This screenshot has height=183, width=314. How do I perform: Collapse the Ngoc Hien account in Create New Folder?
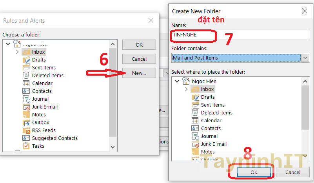click(x=177, y=81)
